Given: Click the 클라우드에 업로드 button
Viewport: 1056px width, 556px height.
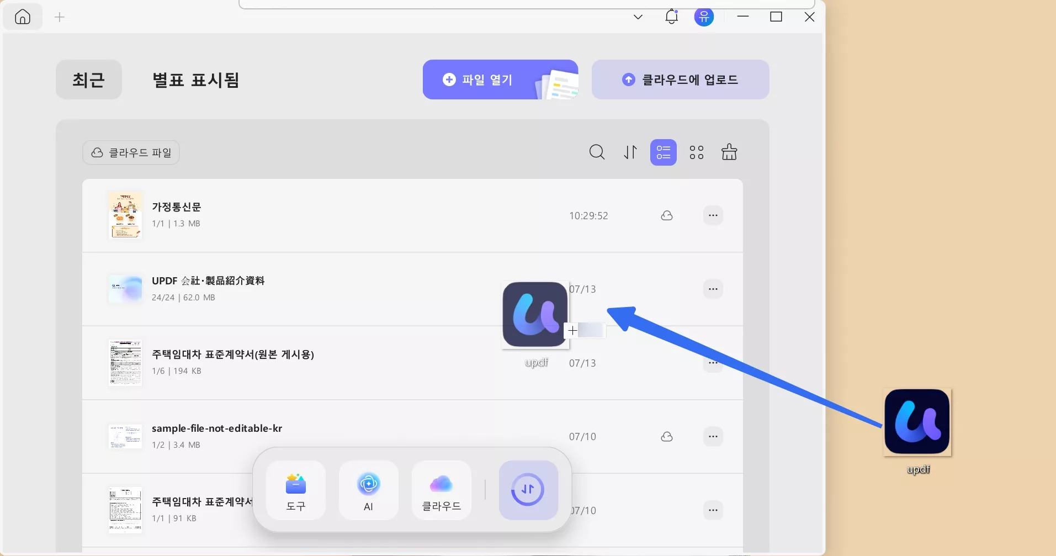Looking at the screenshot, I should (x=680, y=80).
